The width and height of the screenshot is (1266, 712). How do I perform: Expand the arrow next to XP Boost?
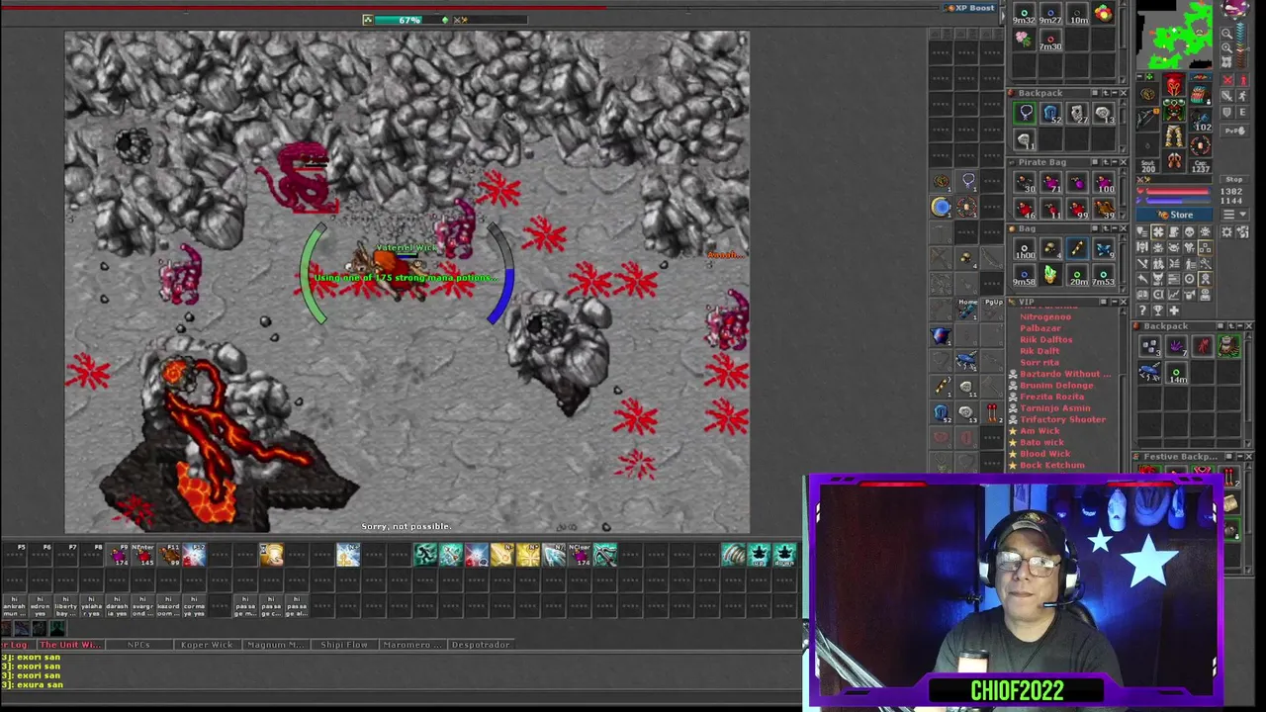[x=1003, y=16]
